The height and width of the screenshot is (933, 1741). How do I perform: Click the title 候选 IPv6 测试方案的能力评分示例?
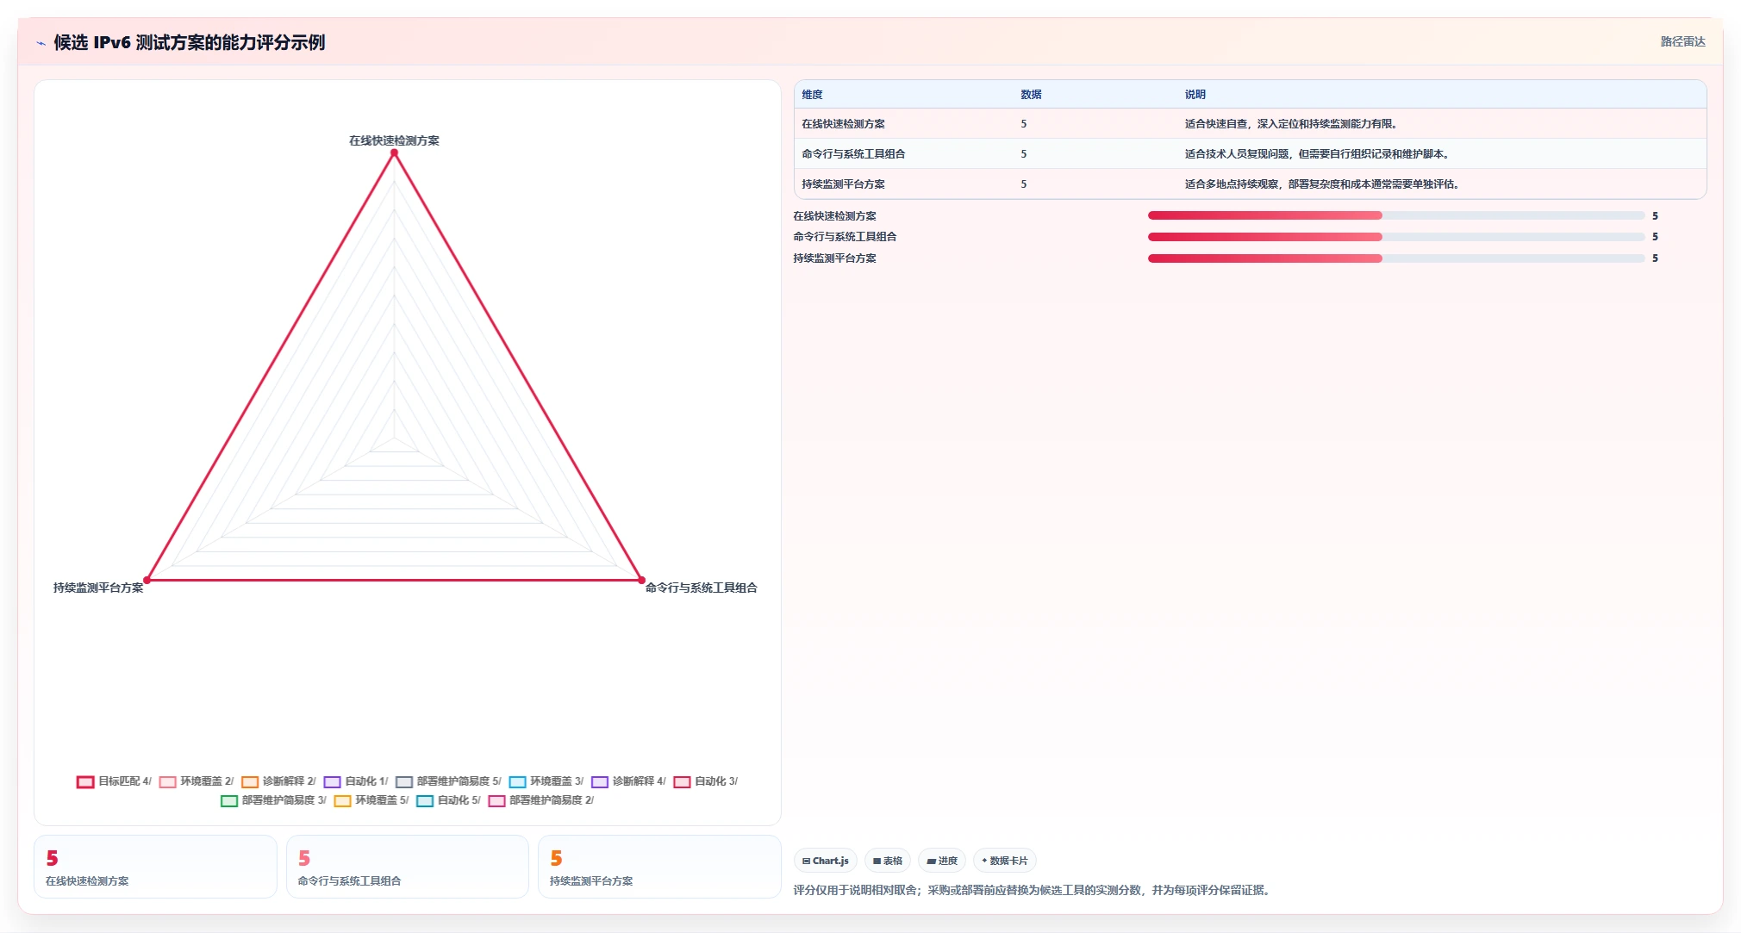click(190, 43)
